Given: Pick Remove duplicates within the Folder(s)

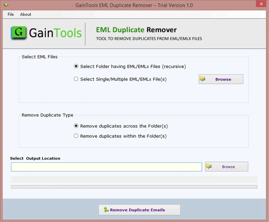Looking at the screenshot, I should tap(76, 136).
